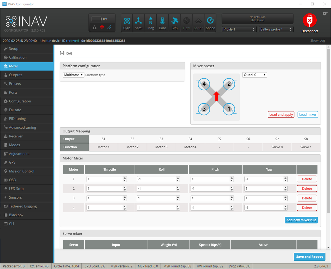
Task: Click the main content vertical scrollbar
Action: click(328, 131)
